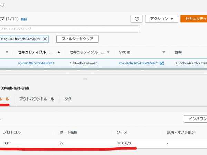Image resolution: width=207 pixels, height=155 pixels.
Task: Sort ascending by security group ID arrow
Action: pos(59,52)
